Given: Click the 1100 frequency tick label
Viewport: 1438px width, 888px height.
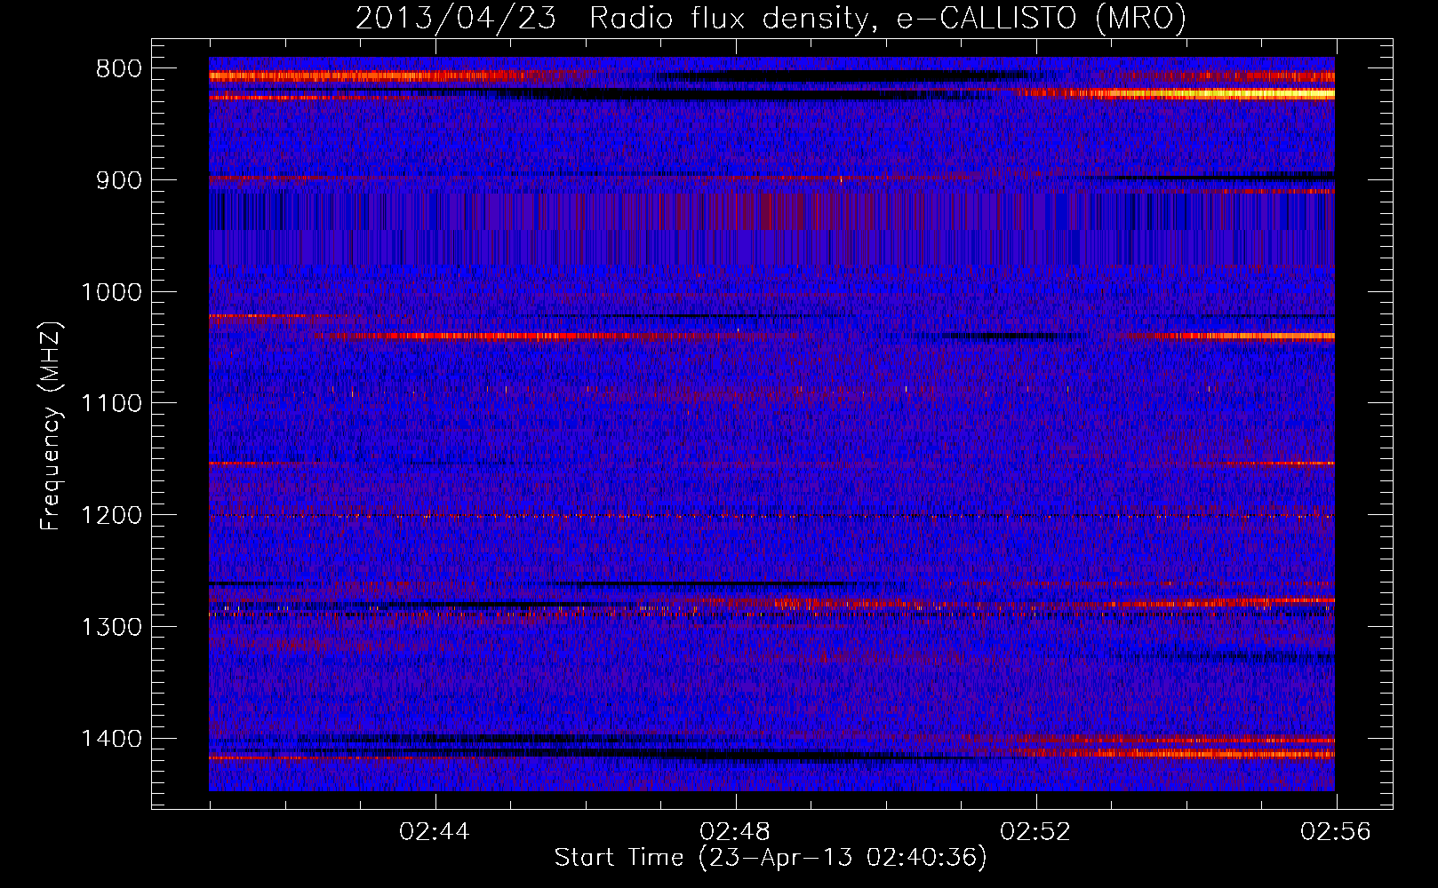Looking at the screenshot, I should pos(111,404).
